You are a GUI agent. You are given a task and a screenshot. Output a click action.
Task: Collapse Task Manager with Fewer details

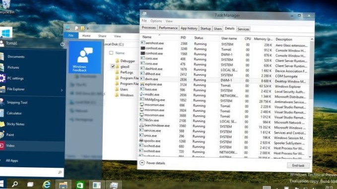pyautogui.click(x=152, y=163)
